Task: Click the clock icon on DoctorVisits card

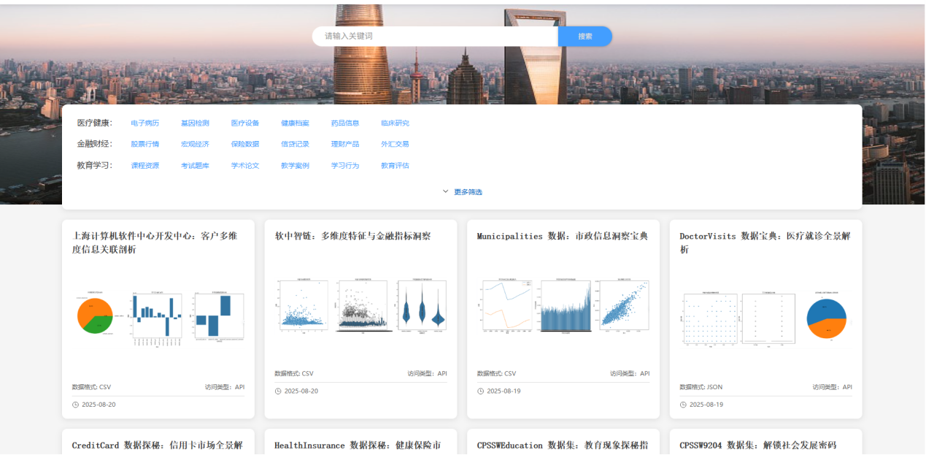Action: pyautogui.click(x=683, y=405)
